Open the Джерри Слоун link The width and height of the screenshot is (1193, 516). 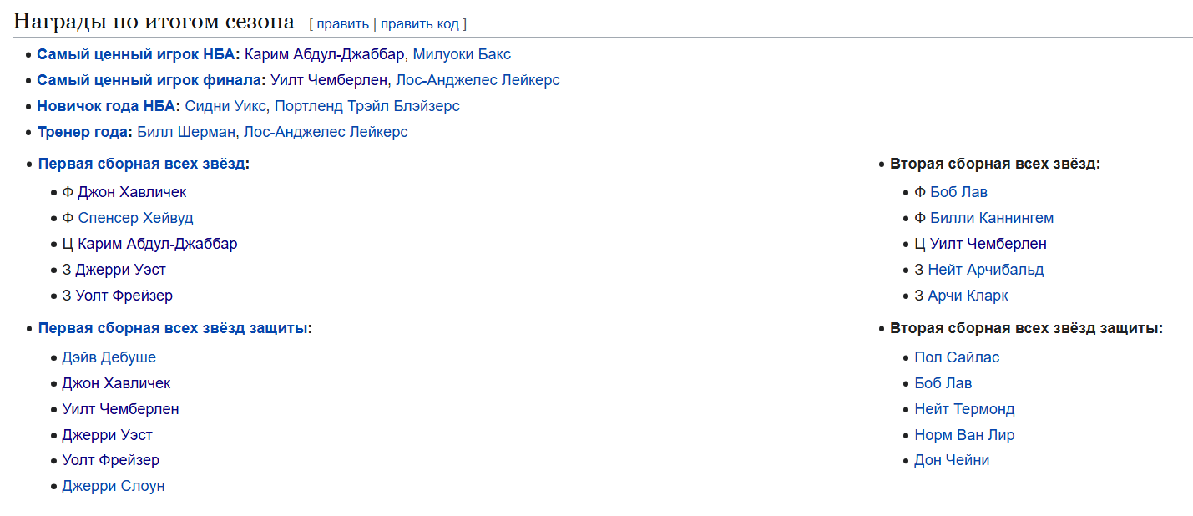coord(114,486)
